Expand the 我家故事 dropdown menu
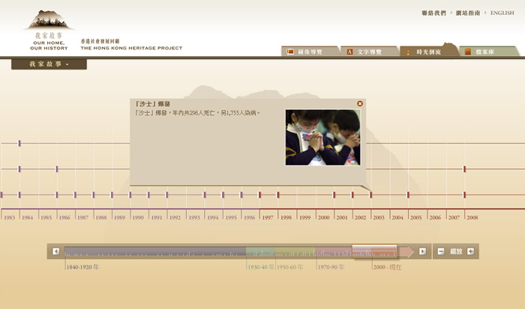This screenshot has width=525, height=309. pyautogui.click(x=49, y=64)
